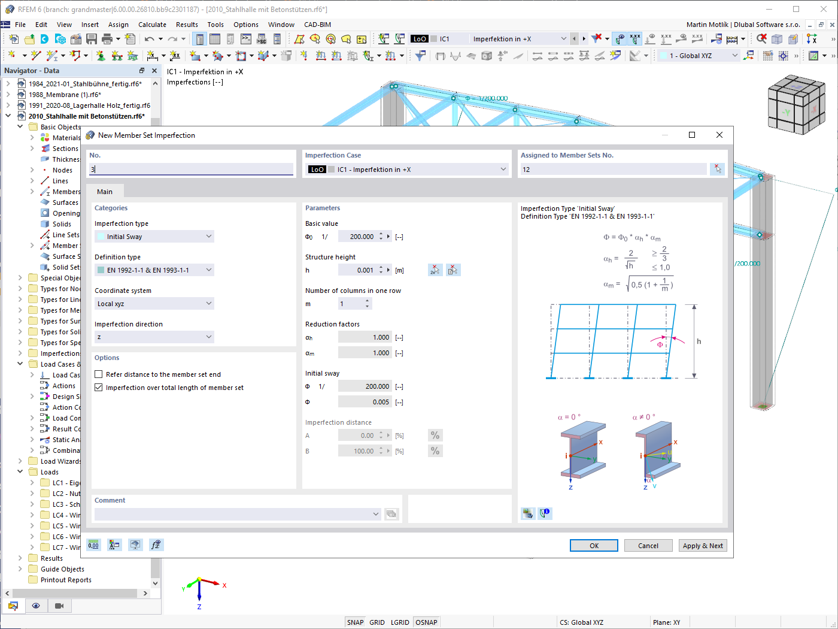Click the comment library icon

[x=391, y=514]
